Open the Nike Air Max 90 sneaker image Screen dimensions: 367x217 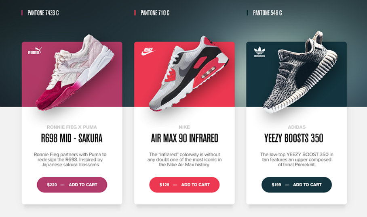click(x=188, y=73)
